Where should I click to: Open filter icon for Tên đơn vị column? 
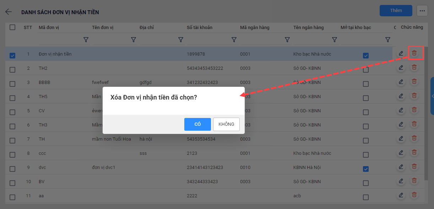(134, 40)
